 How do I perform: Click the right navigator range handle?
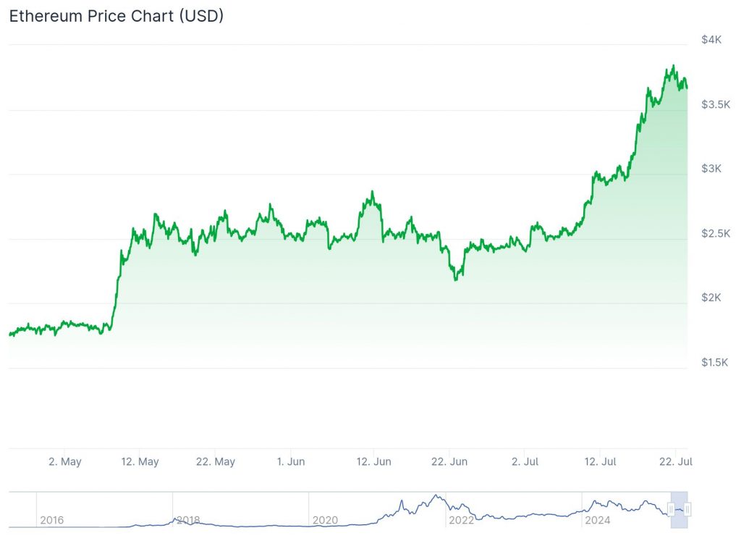(687, 510)
